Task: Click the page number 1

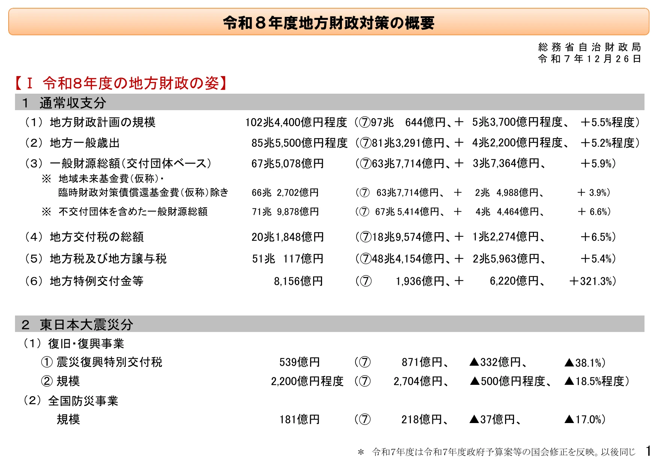Action: (x=648, y=451)
